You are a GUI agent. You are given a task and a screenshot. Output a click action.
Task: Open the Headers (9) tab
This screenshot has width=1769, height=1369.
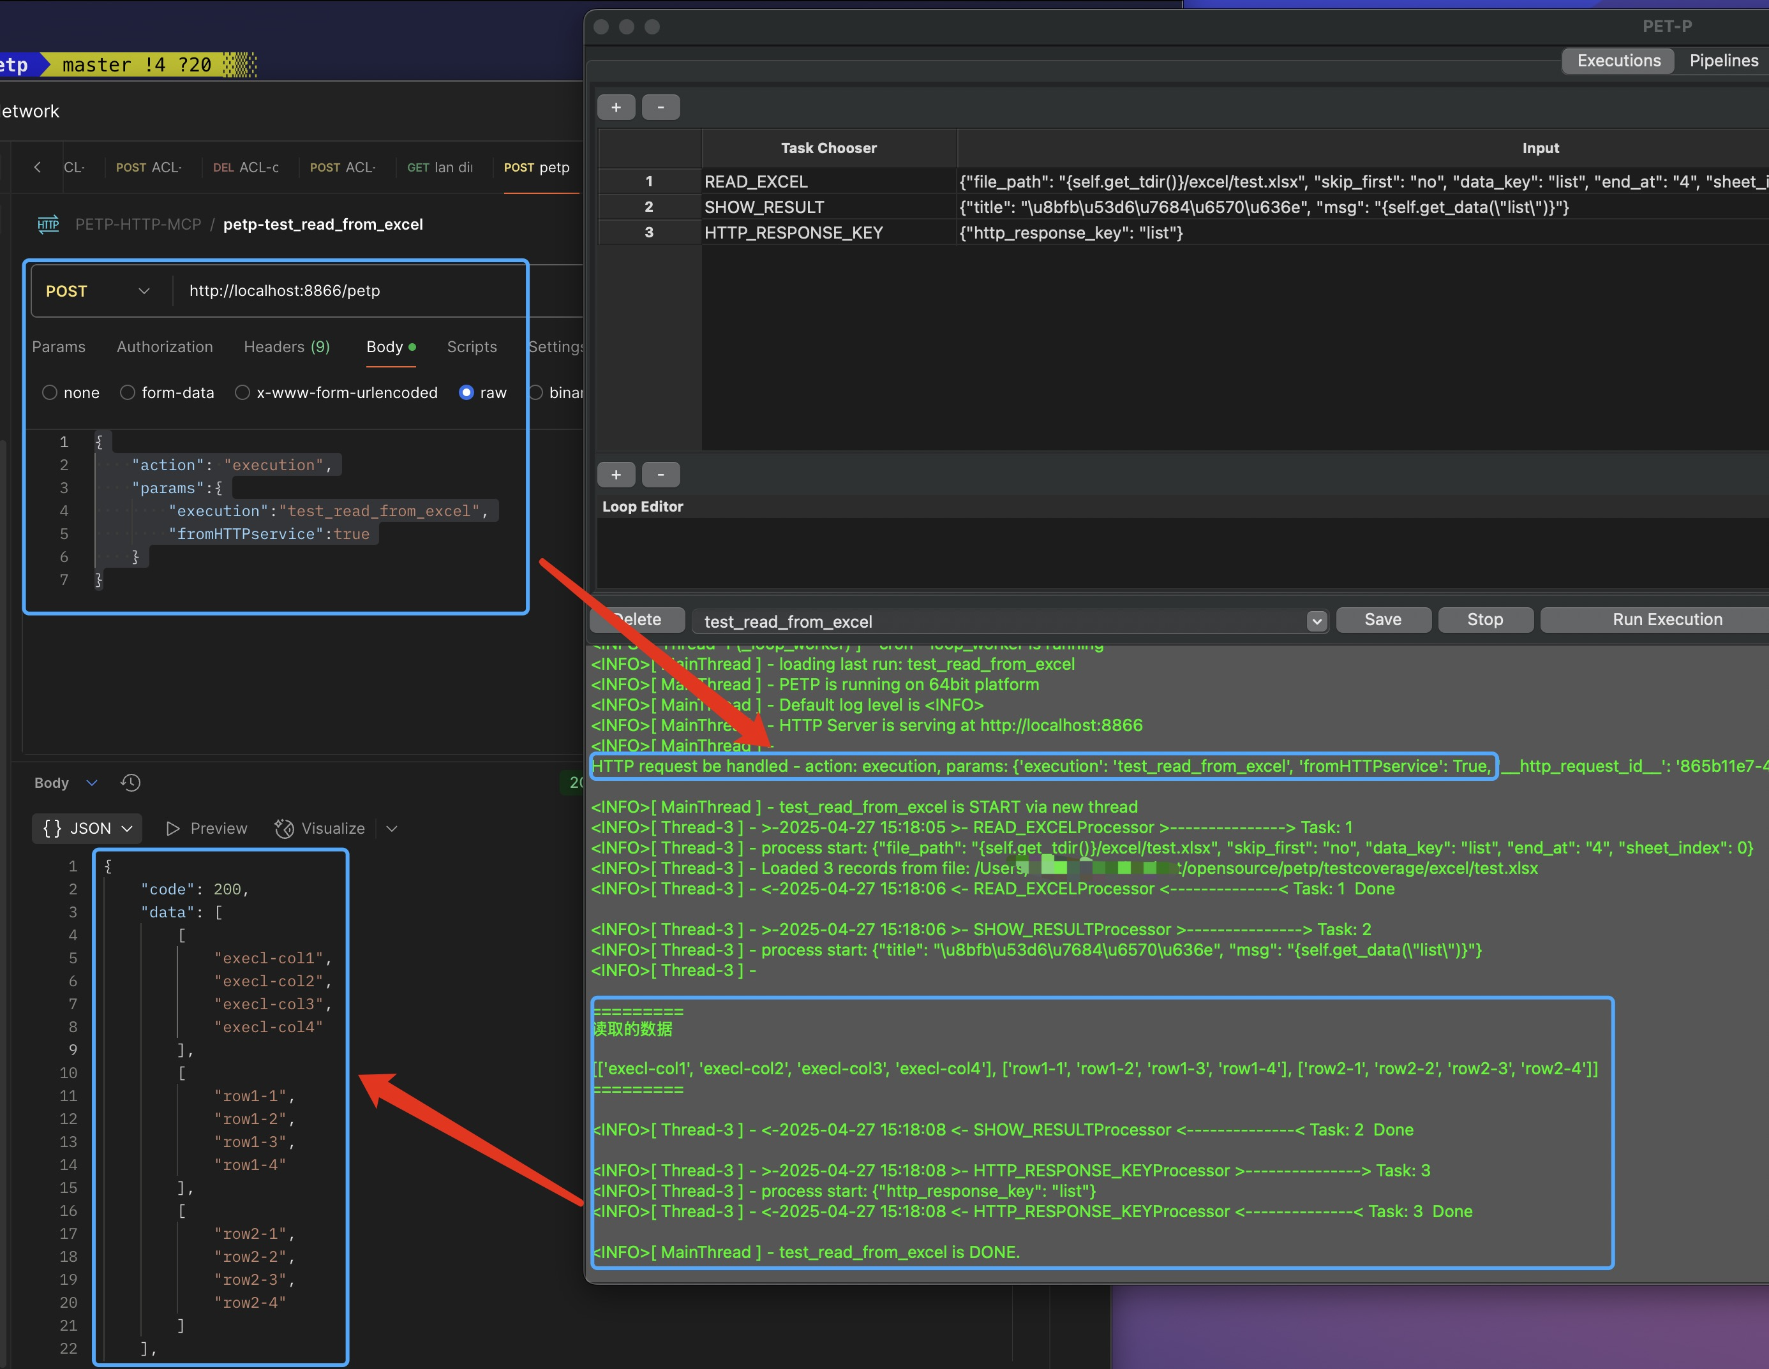pyautogui.click(x=287, y=346)
